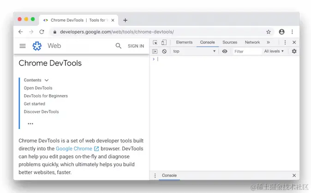Click the lock icon in address bar
This screenshot has height=193, width=311.
click(x=55, y=32)
